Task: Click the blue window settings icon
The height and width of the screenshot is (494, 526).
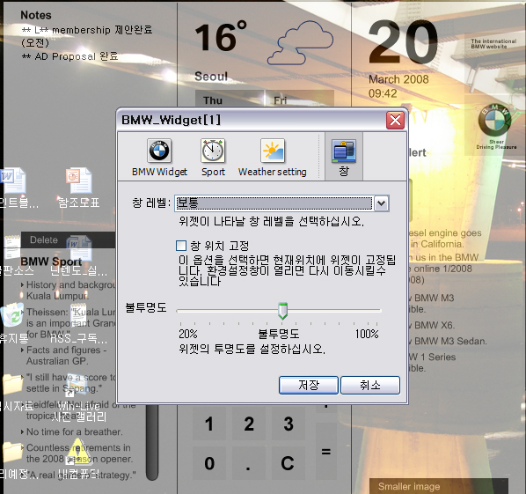Action: 344,151
